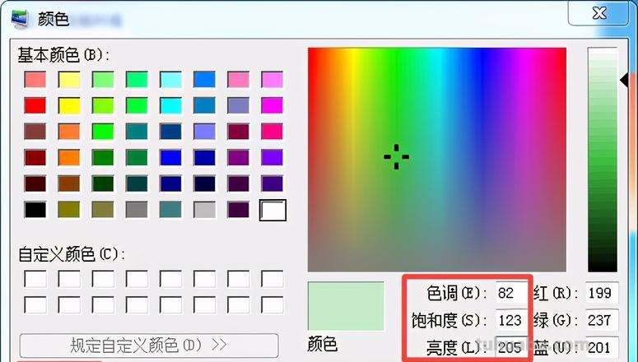Click the hue field showing 82

coord(511,293)
